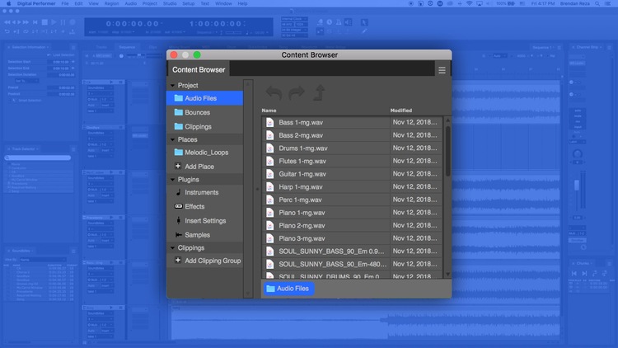The height and width of the screenshot is (348, 618).
Task: Open the Bounces folder
Action: 197,112
